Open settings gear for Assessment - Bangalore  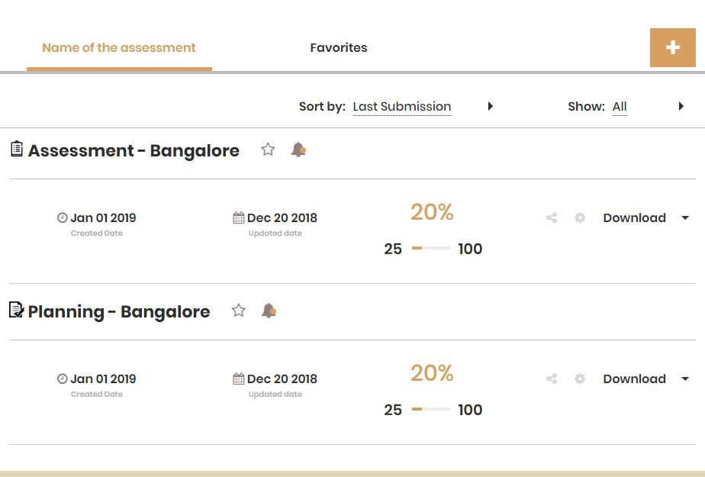click(x=580, y=218)
